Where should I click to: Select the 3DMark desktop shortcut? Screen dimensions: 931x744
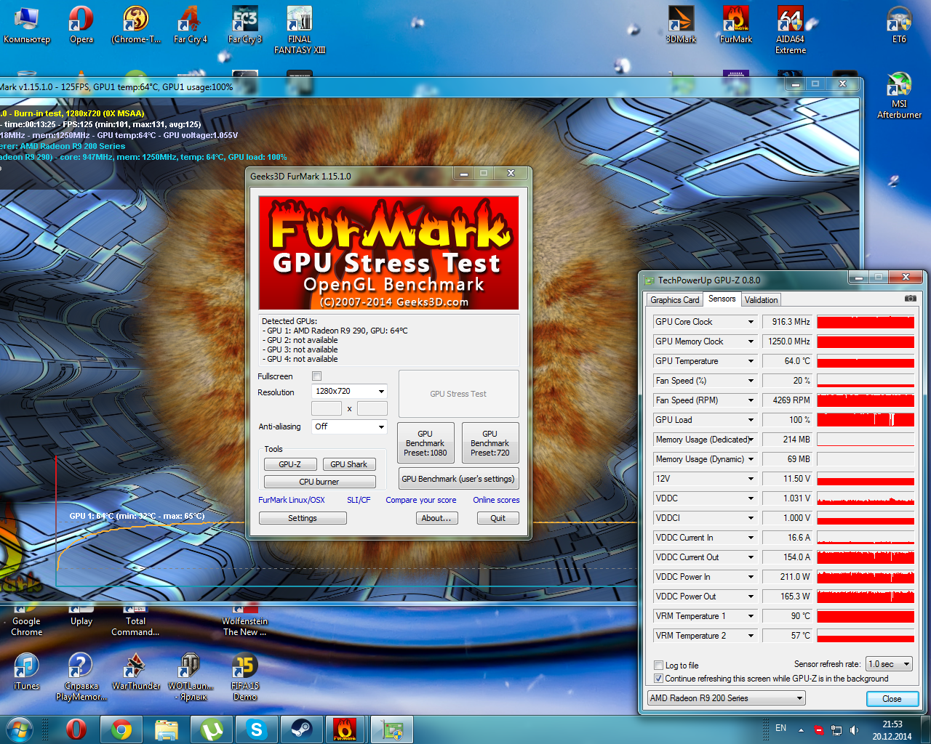681,25
